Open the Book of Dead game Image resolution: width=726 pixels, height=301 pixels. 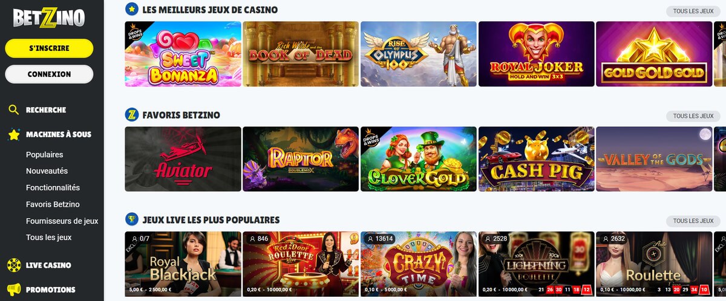(x=301, y=54)
